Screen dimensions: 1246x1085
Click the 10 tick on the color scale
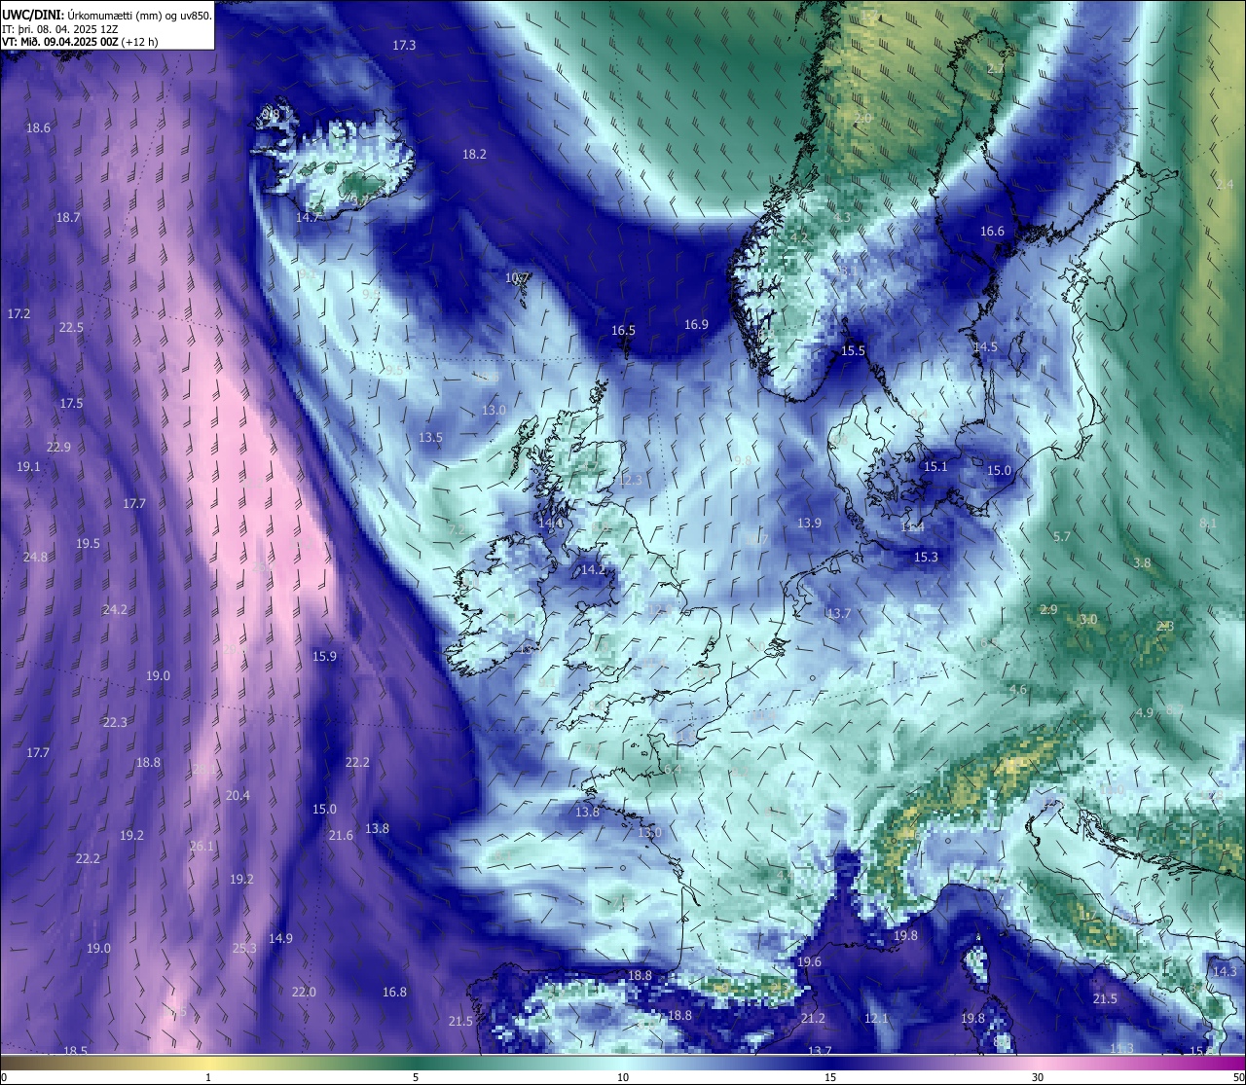[623, 1077]
